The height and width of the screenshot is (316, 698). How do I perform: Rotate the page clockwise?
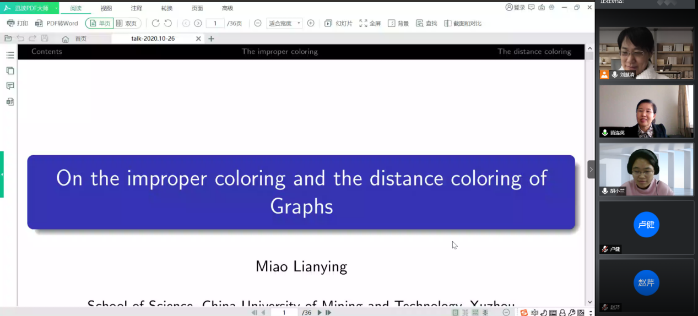click(x=155, y=23)
